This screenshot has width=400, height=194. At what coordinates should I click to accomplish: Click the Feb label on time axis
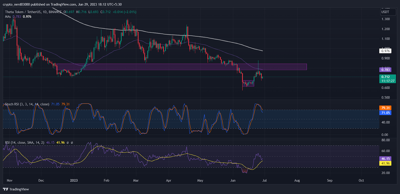coord(106,181)
